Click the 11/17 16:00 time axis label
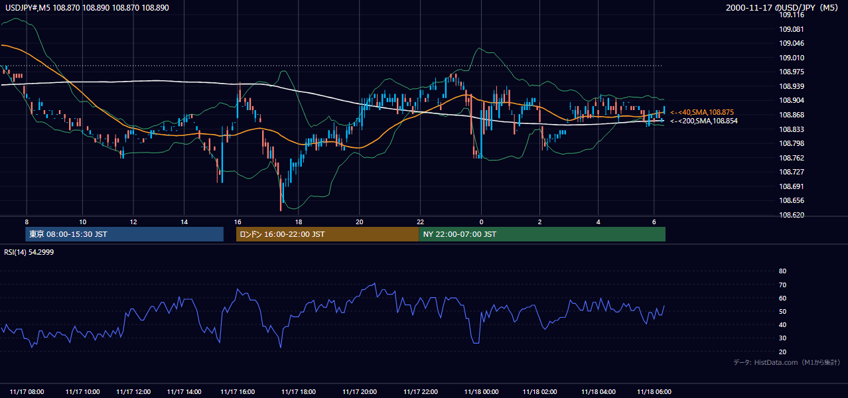Viewport: 848px width, 398px height. 238,392
